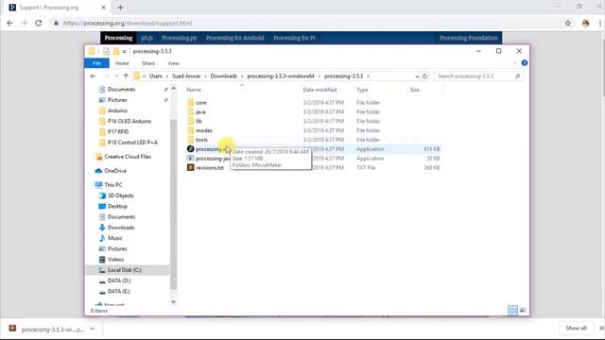The image size is (605, 340).
Task: Open quick access toolbar customize dropdown
Action: point(124,51)
